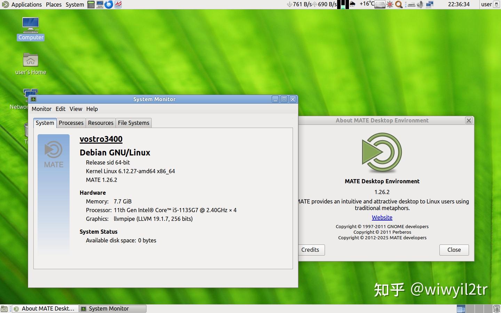
Task: Click the weather cloud icon in system tray
Action: 352,5
